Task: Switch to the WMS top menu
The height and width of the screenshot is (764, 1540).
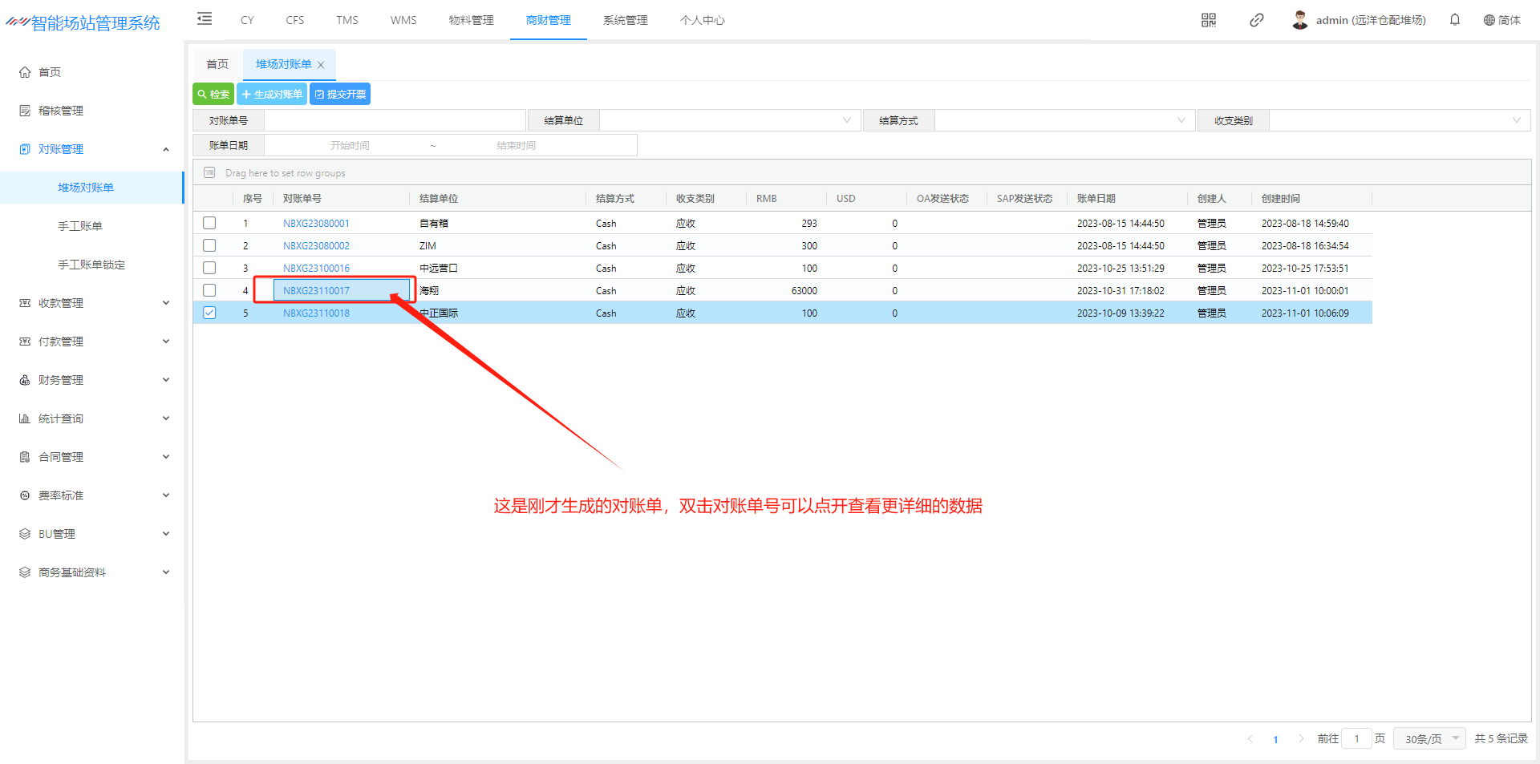Action: coord(403,20)
